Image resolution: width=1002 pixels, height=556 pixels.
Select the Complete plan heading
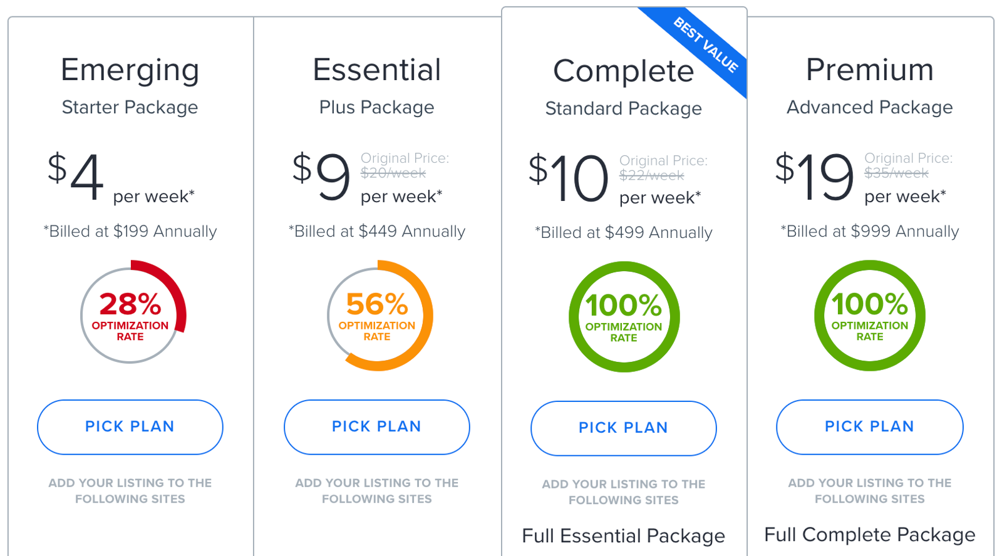point(624,72)
